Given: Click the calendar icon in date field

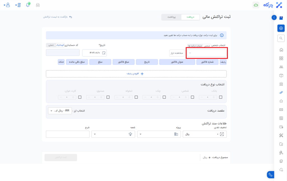Looking at the screenshot, I should [104, 53].
